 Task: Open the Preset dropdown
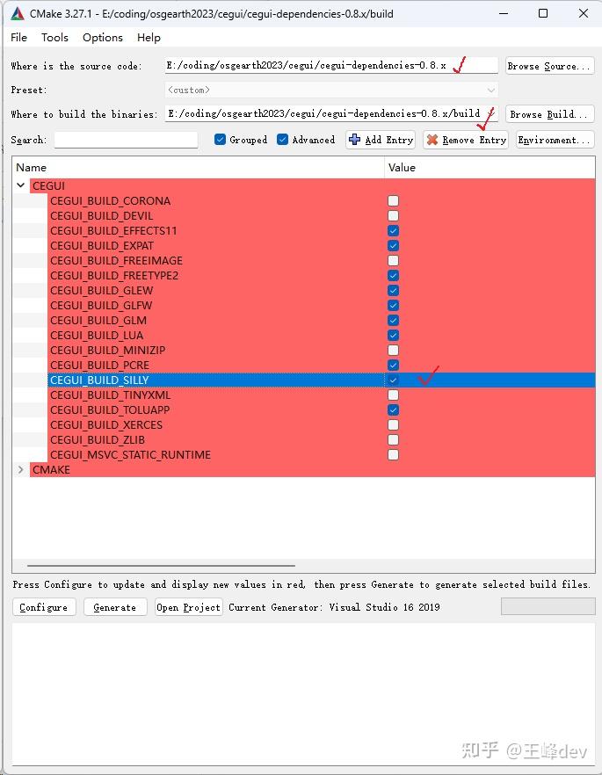pyautogui.click(x=331, y=90)
